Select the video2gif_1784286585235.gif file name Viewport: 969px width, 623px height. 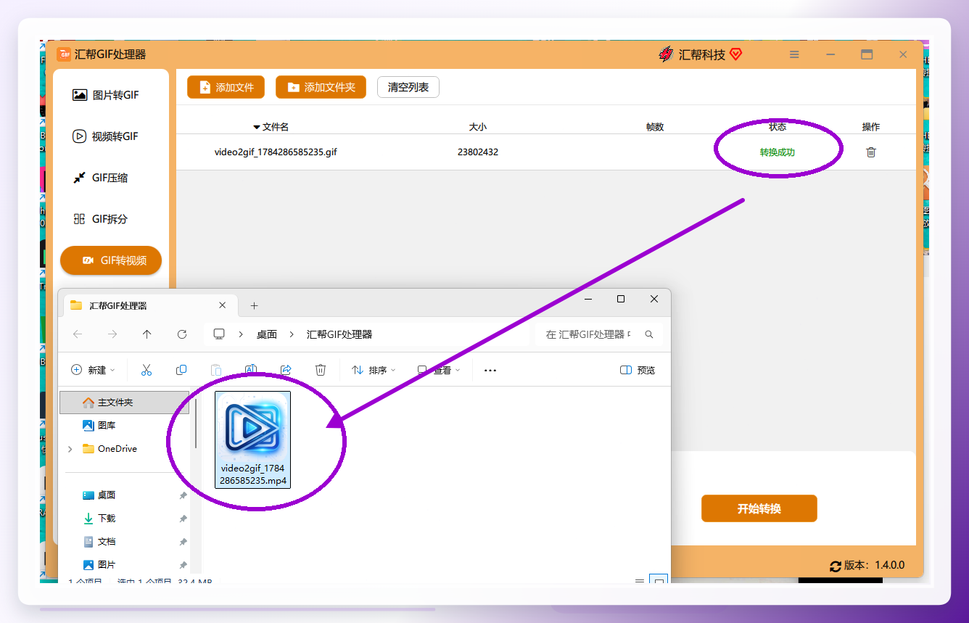pyautogui.click(x=276, y=152)
